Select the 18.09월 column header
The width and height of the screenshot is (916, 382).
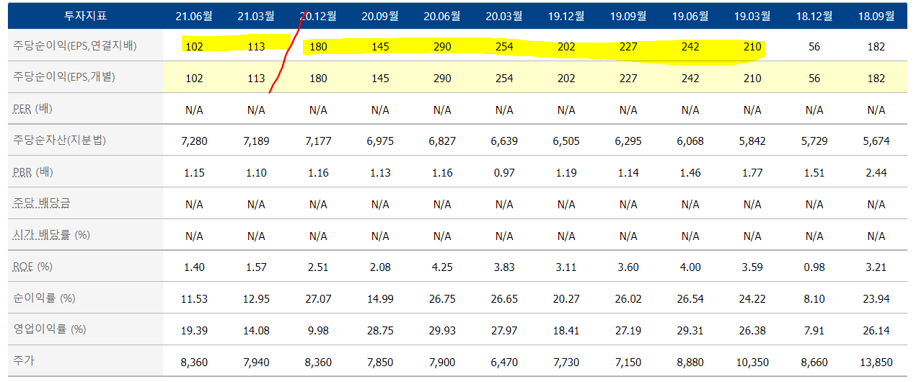click(x=876, y=15)
